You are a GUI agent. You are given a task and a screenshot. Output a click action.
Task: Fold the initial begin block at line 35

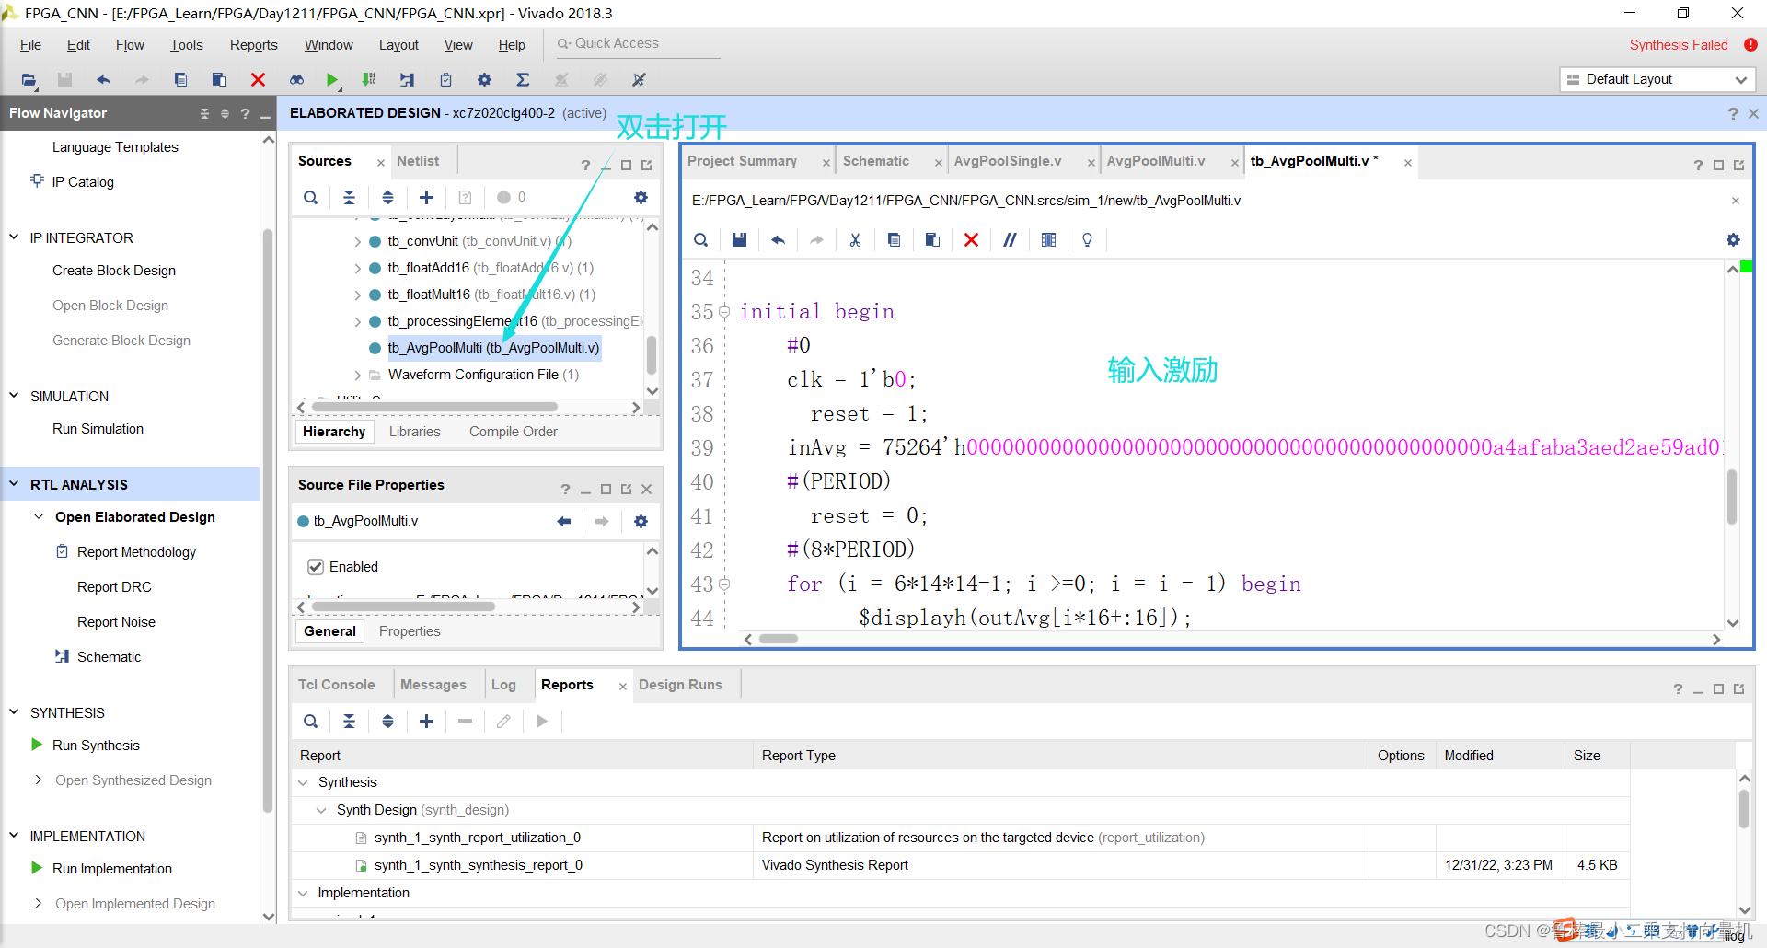[724, 312]
